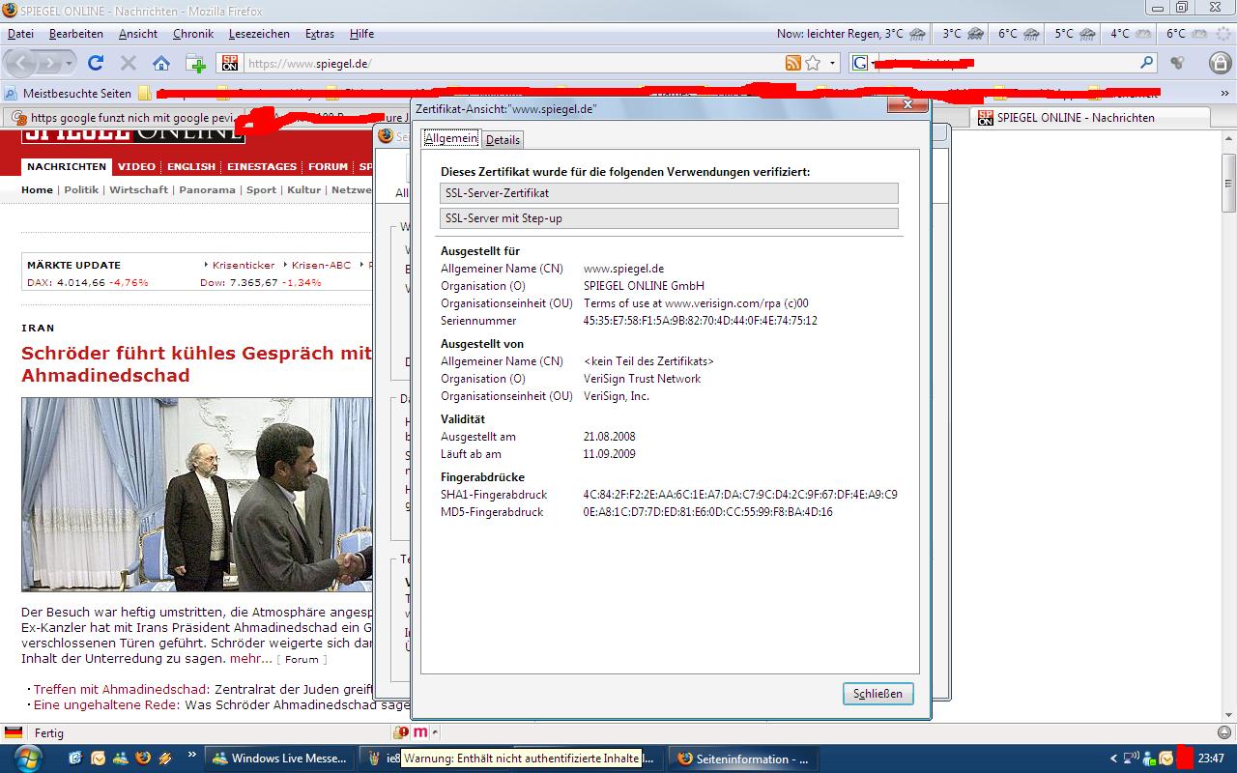This screenshot has height=773, width=1237.
Task: Go to the Kultur subsection
Action: pyautogui.click(x=303, y=190)
